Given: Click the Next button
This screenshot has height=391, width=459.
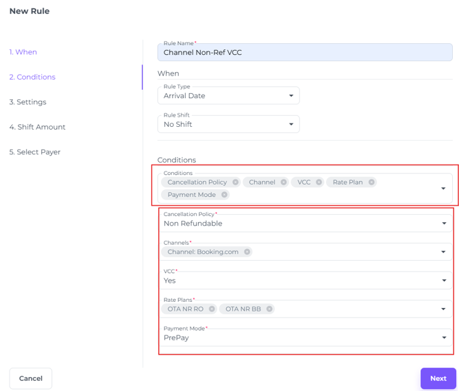Looking at the screenshot, I should 438,379.
